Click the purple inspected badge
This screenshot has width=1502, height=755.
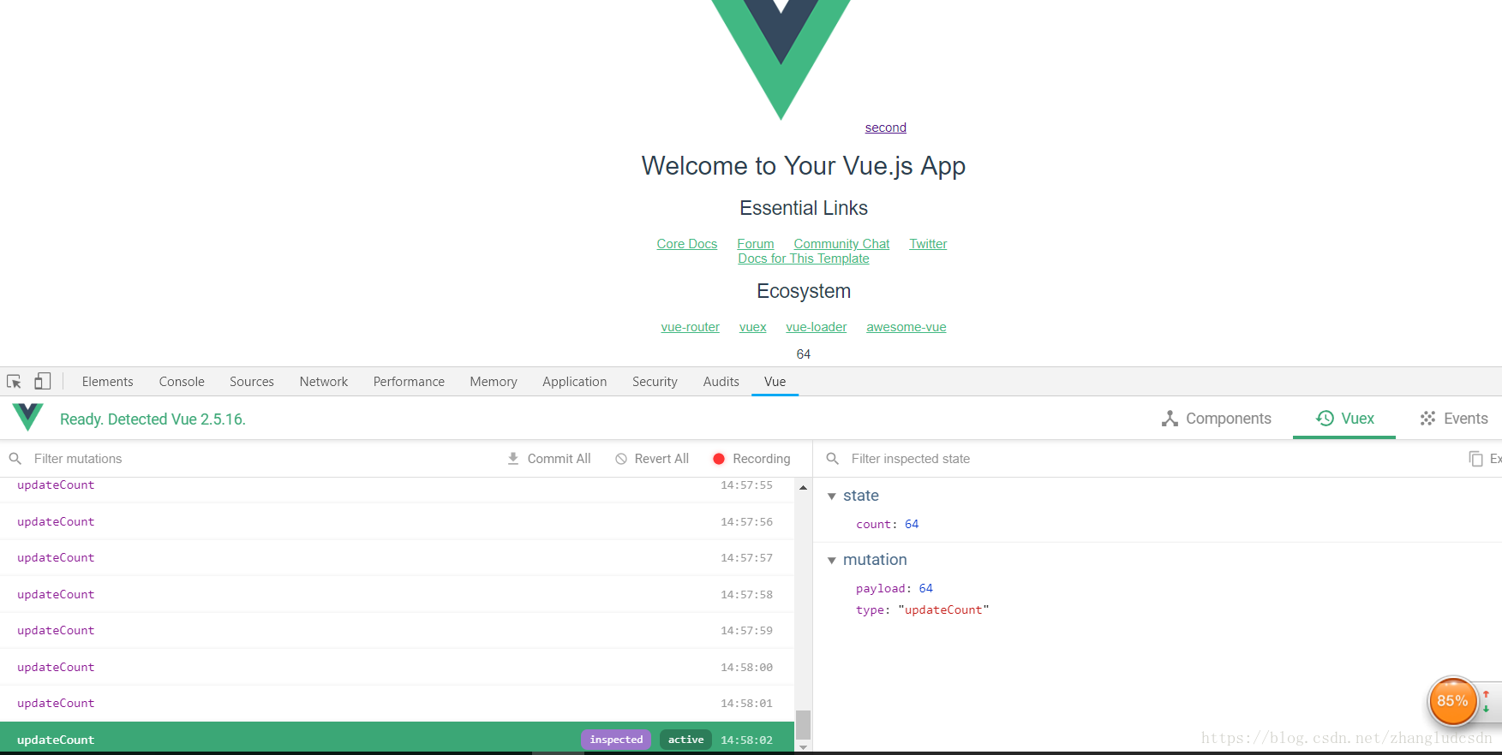616,740
